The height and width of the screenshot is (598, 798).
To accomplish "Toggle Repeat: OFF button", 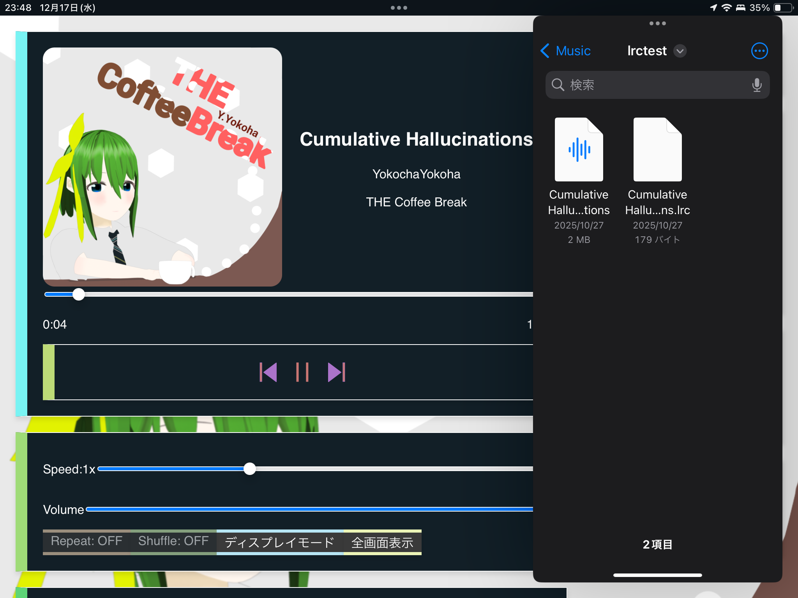I will pyautogui.click(x=87, y=542).
